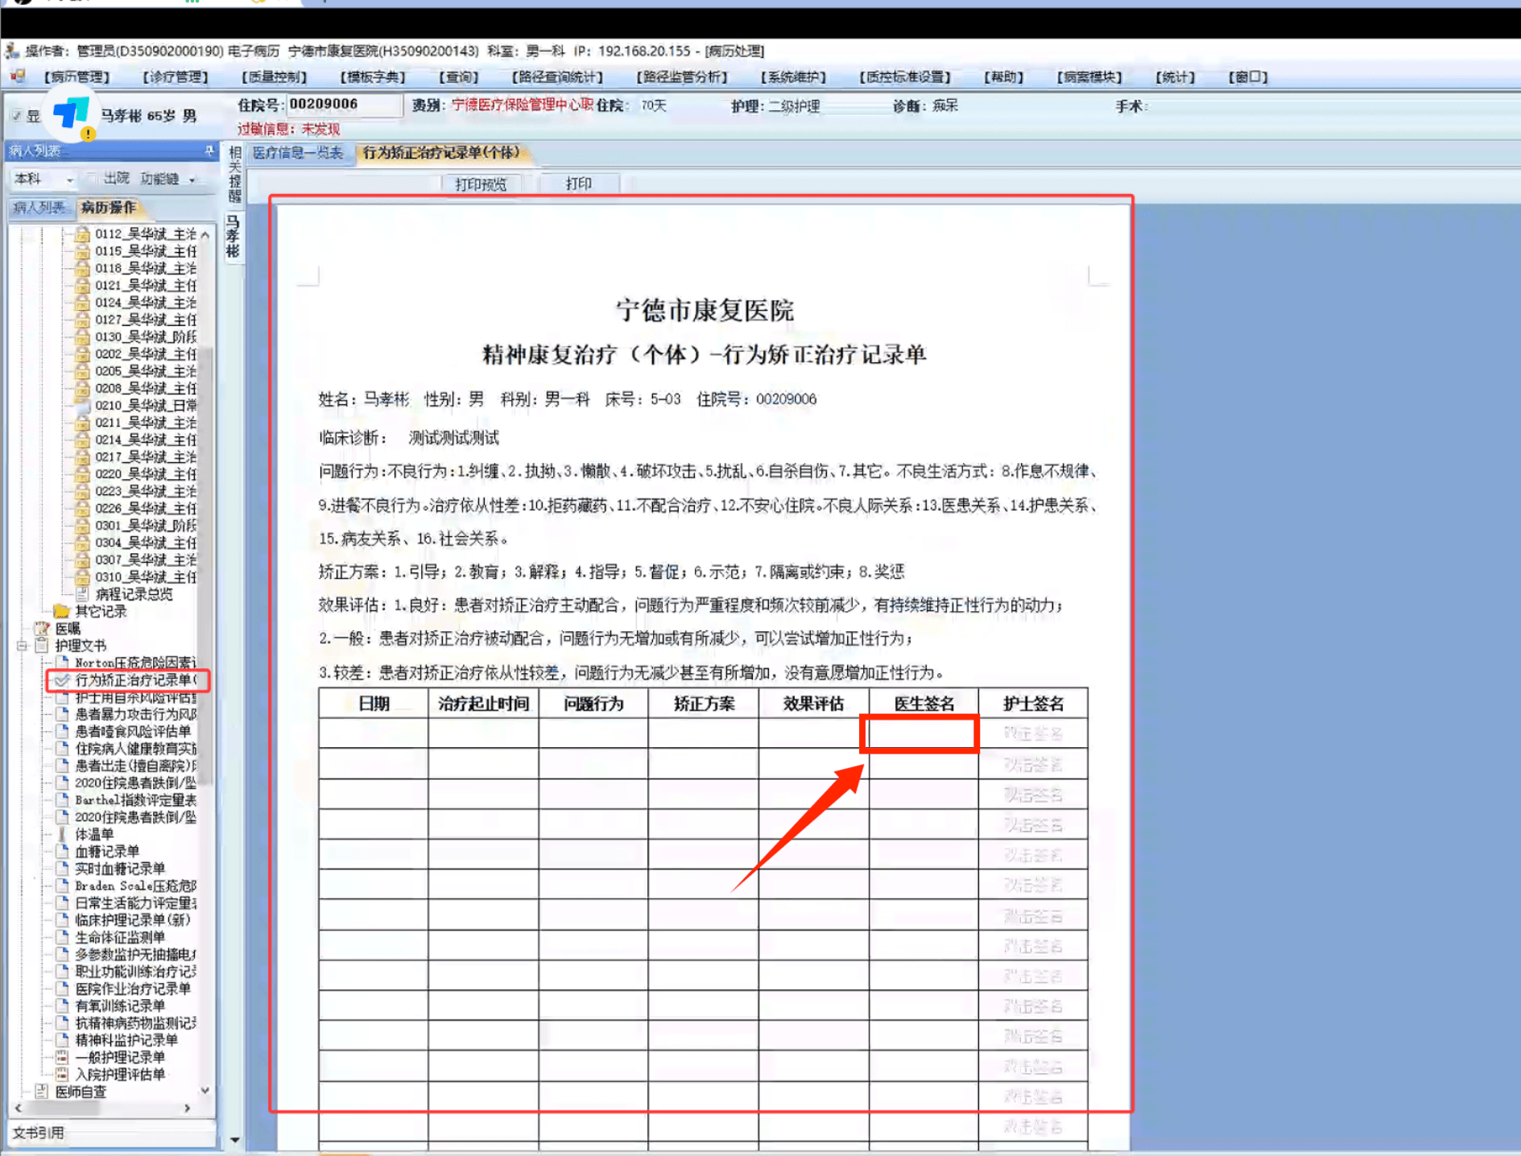
Task: Open the 病历管理 menu
Action: (x=76, y=77)
